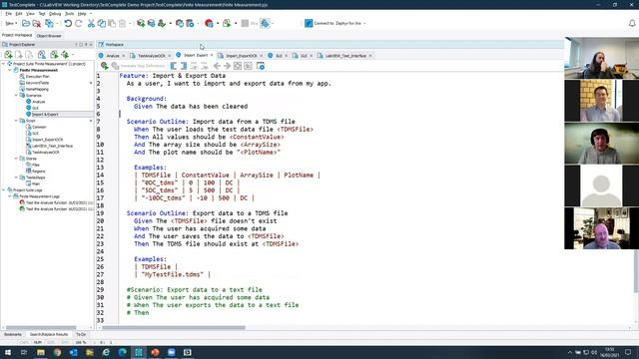Click add new item icon in Project Explorer
Viewport: 639px width, 359px height.
coord(8,55)
